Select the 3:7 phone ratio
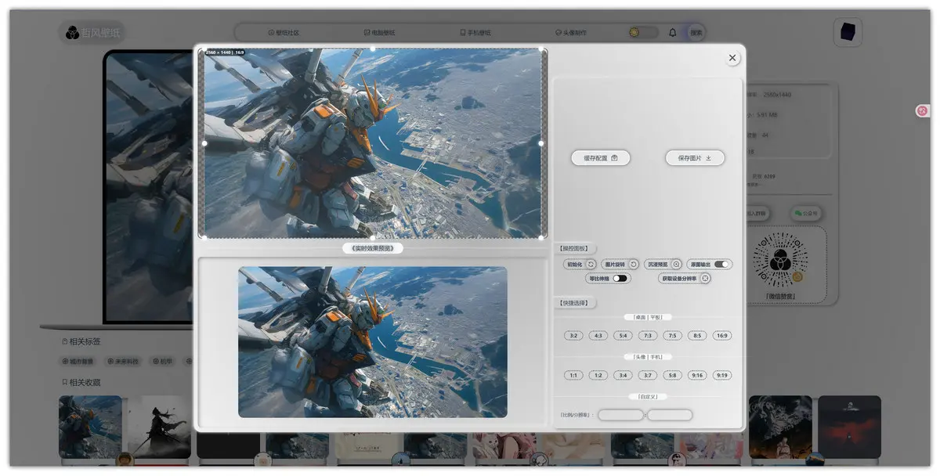Screen dimensions: 940x476 (648, 376)
